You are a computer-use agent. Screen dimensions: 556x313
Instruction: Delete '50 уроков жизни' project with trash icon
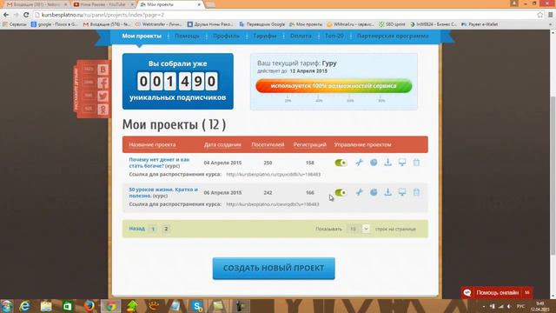[416, 192]
